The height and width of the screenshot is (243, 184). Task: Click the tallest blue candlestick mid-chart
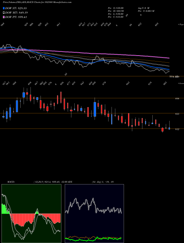(95, 109)
